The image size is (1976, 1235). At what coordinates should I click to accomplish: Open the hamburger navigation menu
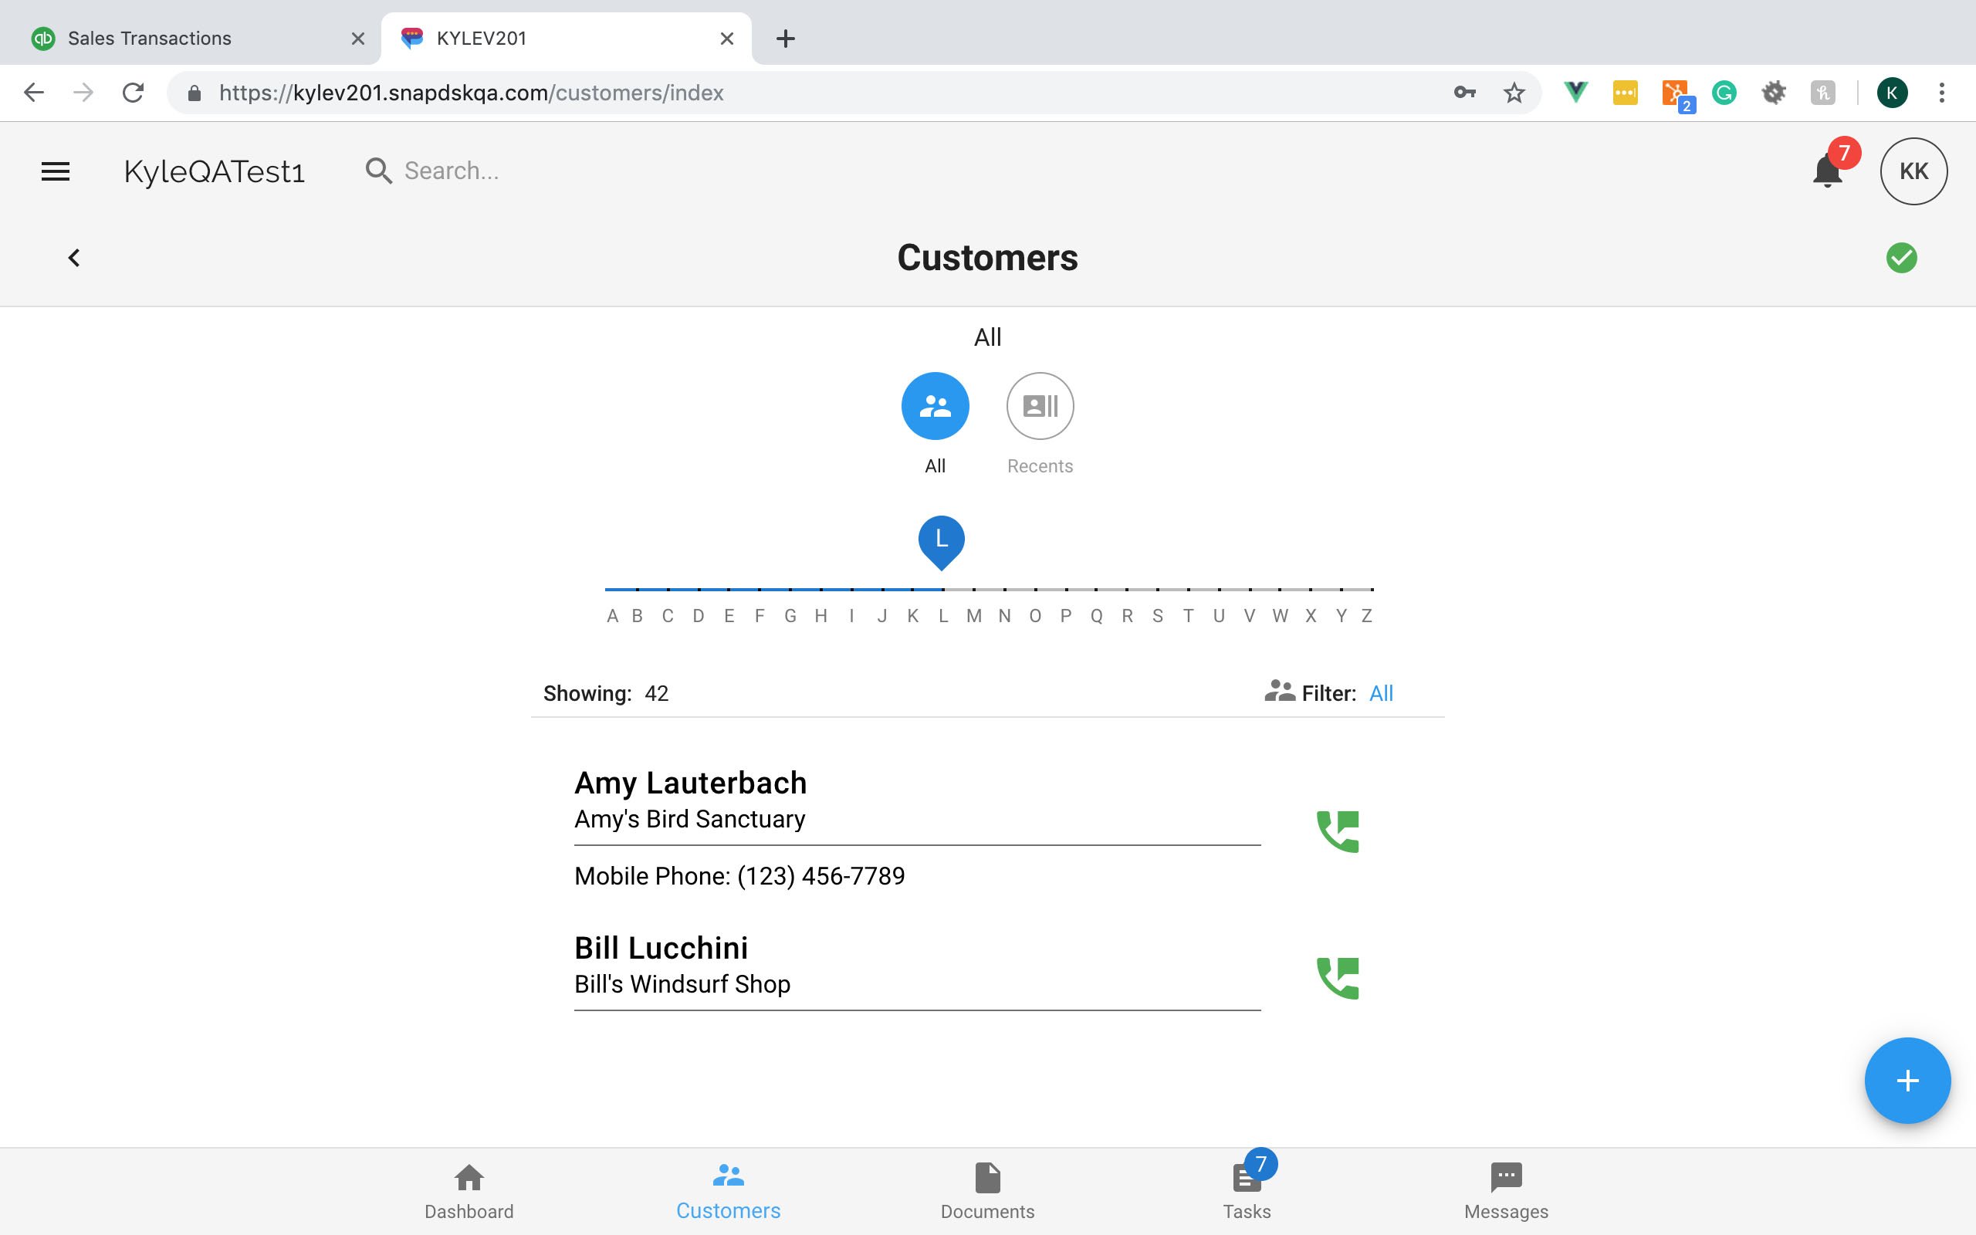[x=56, y=171]
